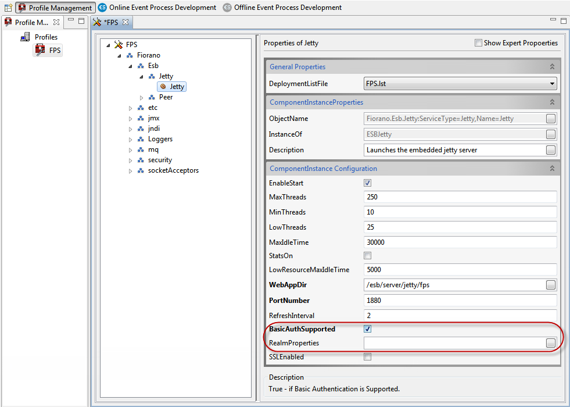Click the browse button for WebAppDir
The width and height of the screenshot is (570, 407).
[x=550, y=285]
